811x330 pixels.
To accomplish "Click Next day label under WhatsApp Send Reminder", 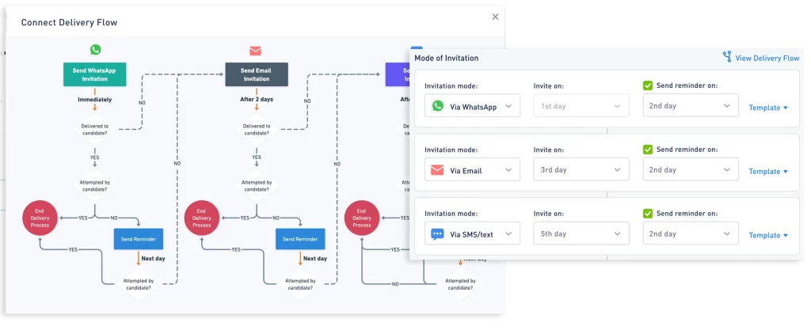I will pyautogui.click(x=153, y=258).
